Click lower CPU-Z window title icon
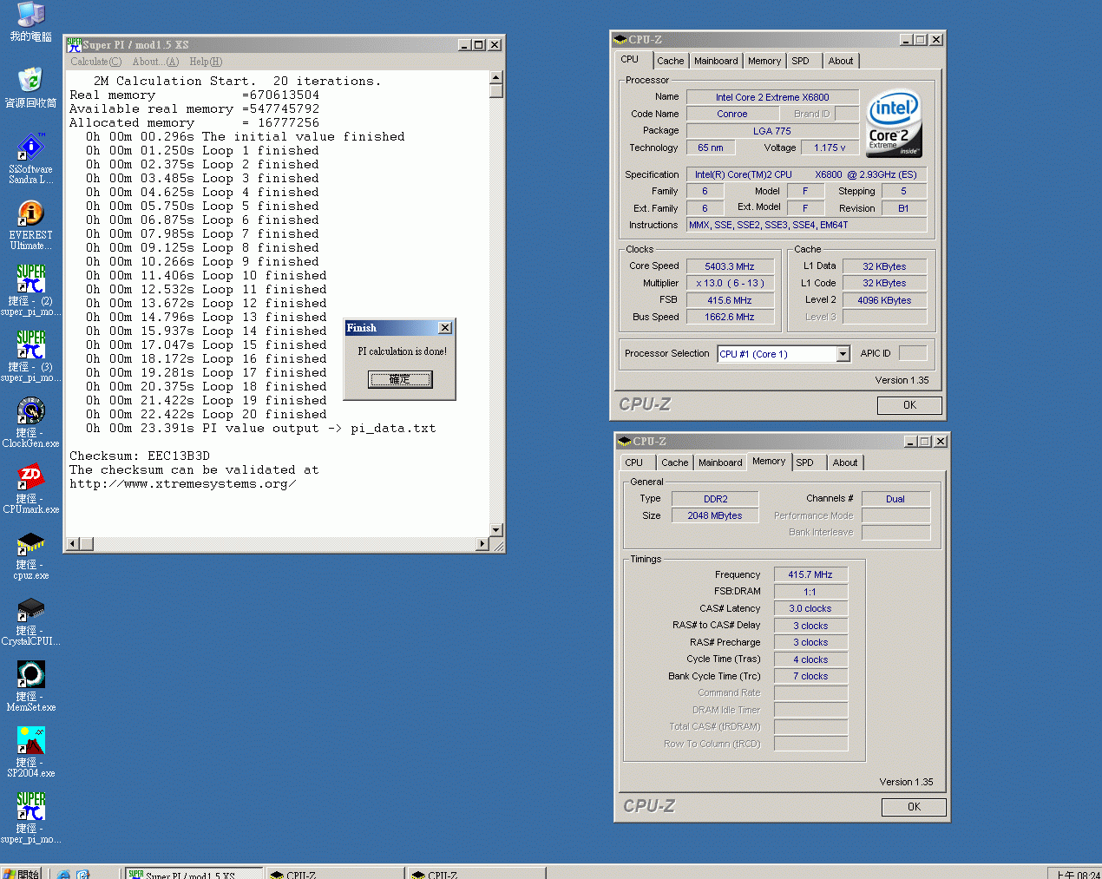The image size is (1102, 879). click(625, 441)
